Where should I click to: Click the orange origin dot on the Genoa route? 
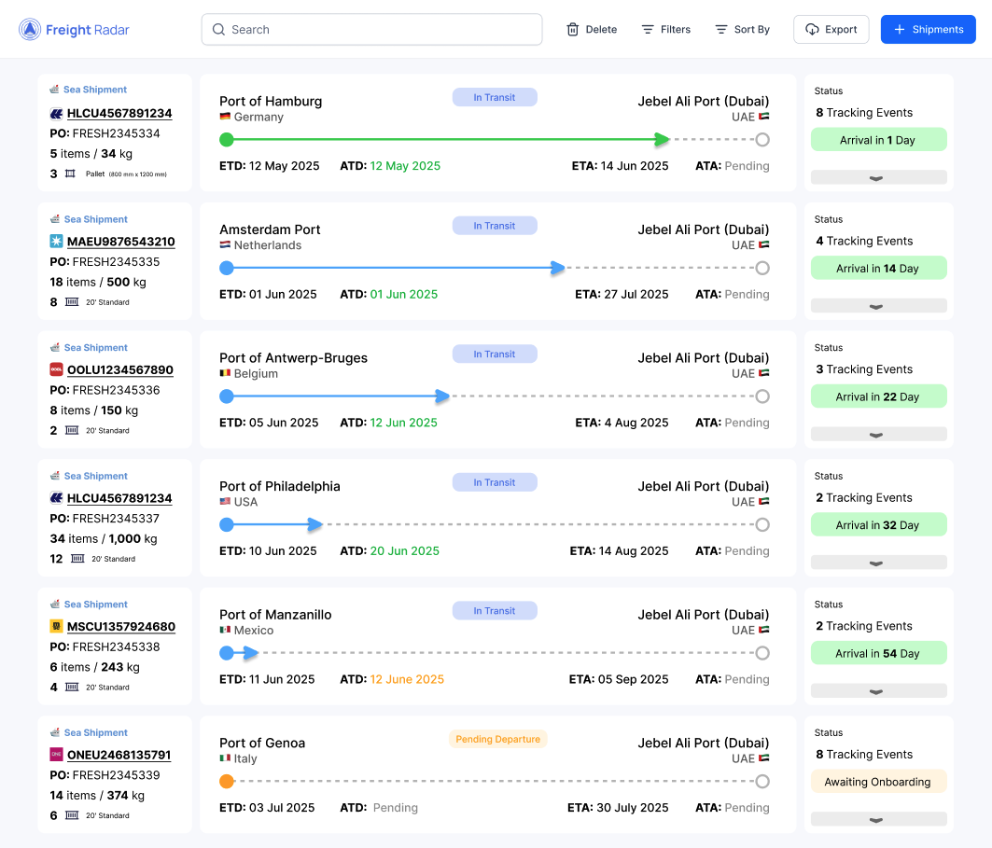point(226,782)
